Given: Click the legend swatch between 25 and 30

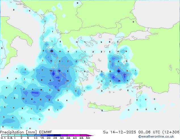Looking at the screenshot, I should pos(57,135).
